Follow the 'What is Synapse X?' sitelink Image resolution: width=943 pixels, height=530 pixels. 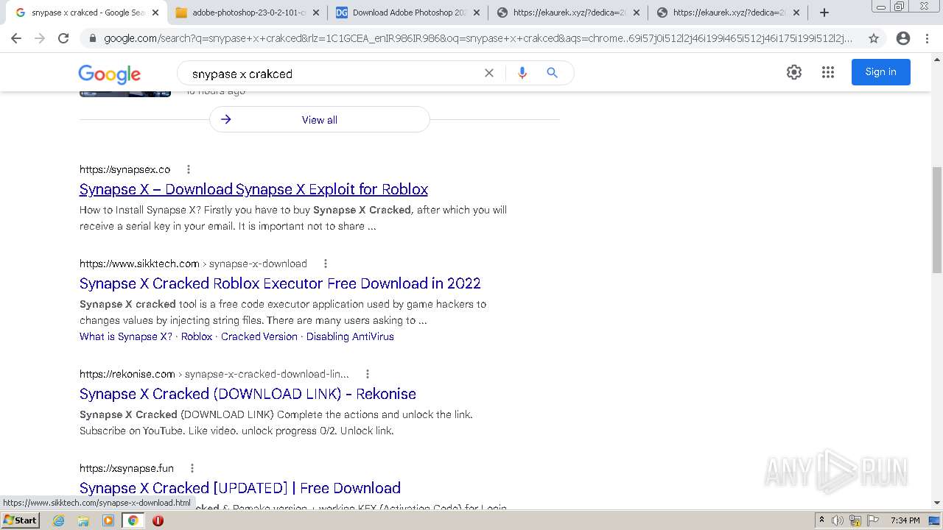click(126, 336)
